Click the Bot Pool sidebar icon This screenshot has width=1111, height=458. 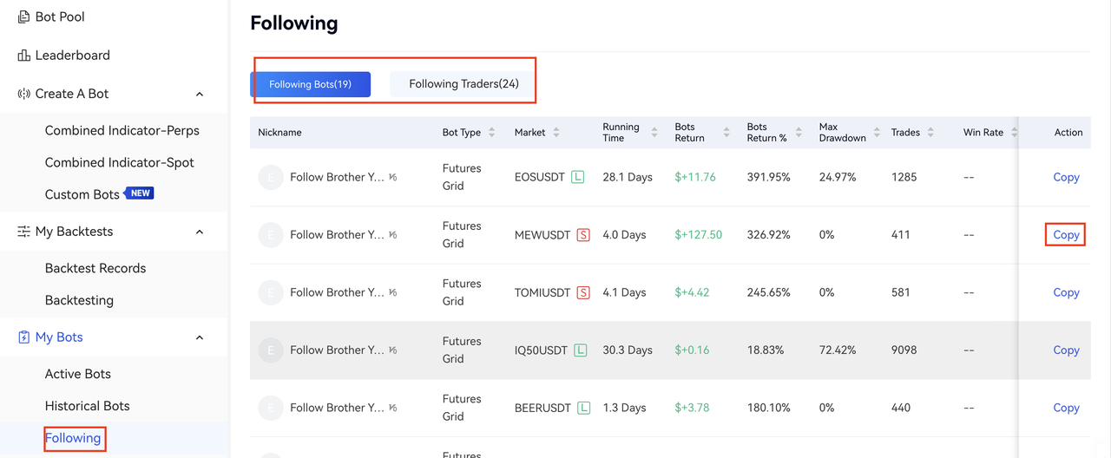pyautogui.click(x=23, y=17)
